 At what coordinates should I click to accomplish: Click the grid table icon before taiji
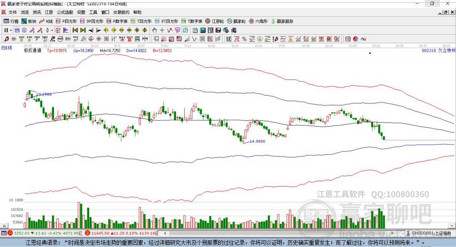click(348, 39)
